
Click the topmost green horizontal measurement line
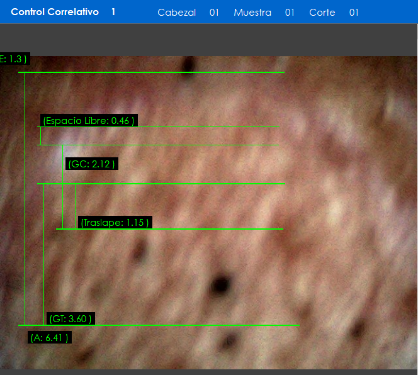[151, 72]
